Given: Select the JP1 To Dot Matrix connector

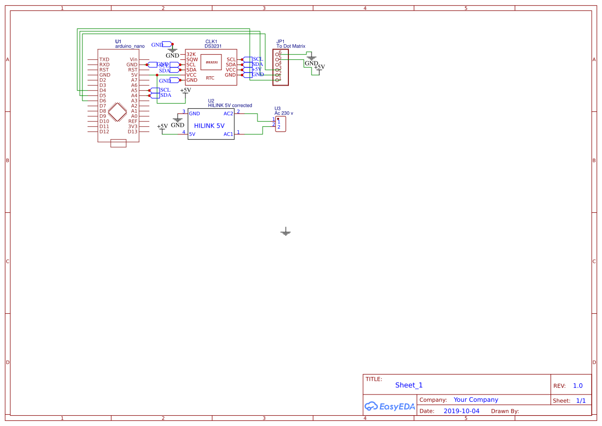Looking at the screenshot, I should point(280,67).
